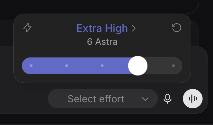Click the microphone dictation icon

[167, 98]
